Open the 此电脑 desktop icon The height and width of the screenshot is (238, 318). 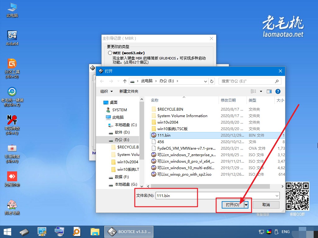[x=12, y=10]
